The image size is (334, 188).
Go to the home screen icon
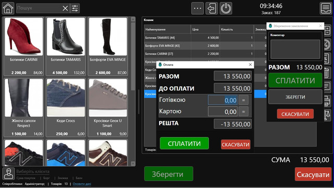click(8, 8)
